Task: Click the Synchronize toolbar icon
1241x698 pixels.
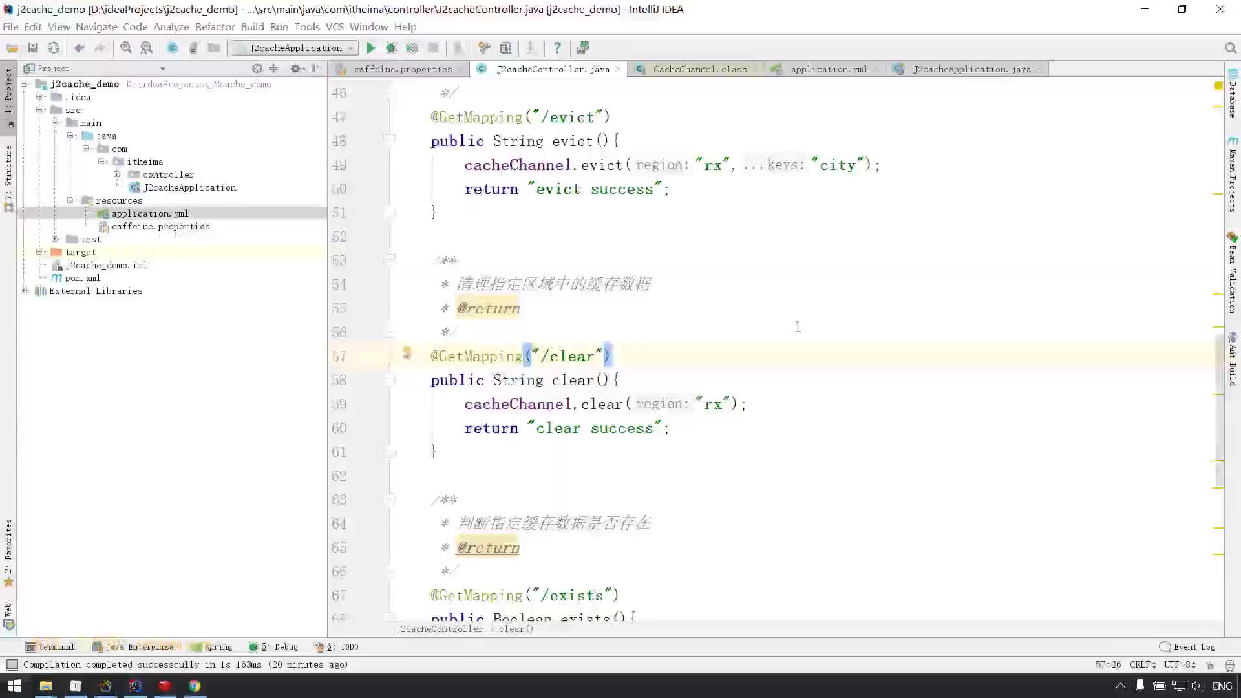Action: 54,48
